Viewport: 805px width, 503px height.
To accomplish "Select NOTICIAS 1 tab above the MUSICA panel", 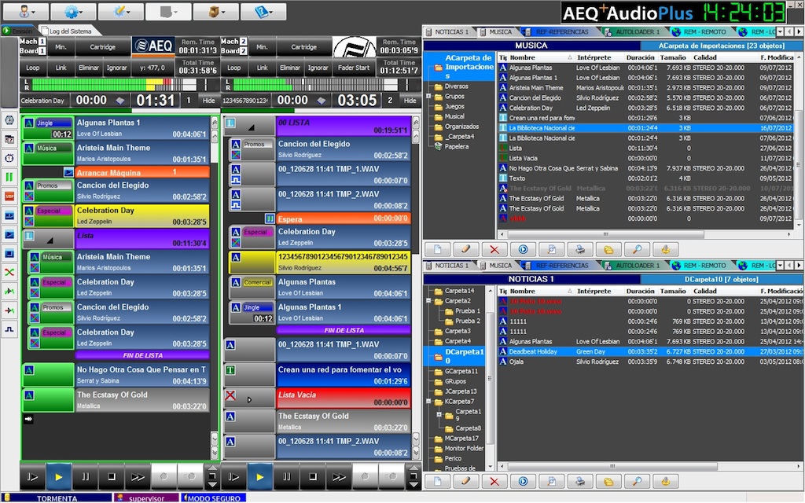I will 448,31.
